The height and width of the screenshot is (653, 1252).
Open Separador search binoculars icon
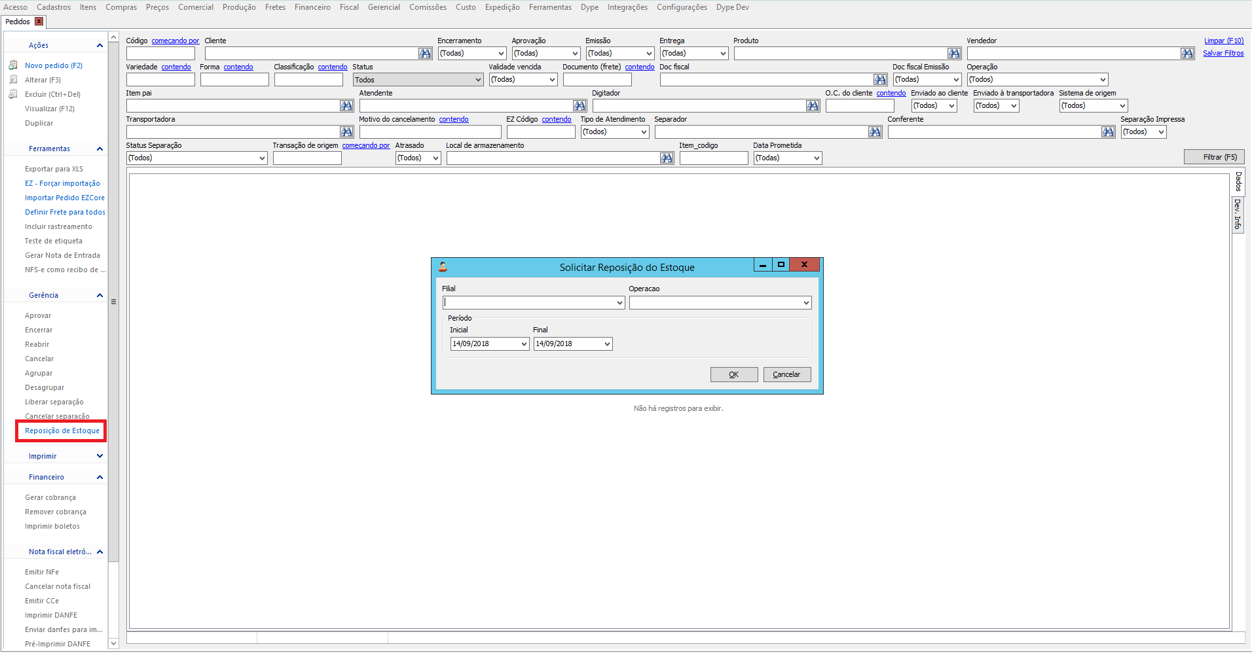tap(875, 132)
